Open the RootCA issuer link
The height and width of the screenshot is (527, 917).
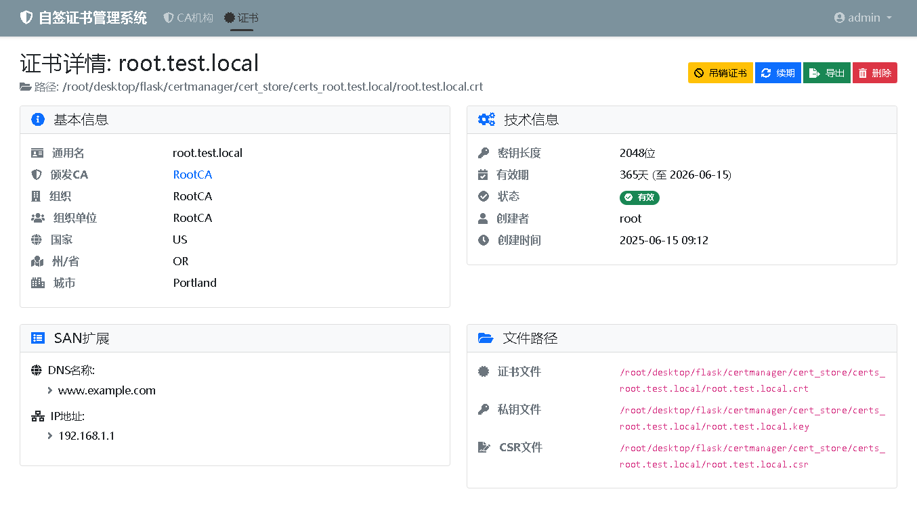(x=192, y=175)
